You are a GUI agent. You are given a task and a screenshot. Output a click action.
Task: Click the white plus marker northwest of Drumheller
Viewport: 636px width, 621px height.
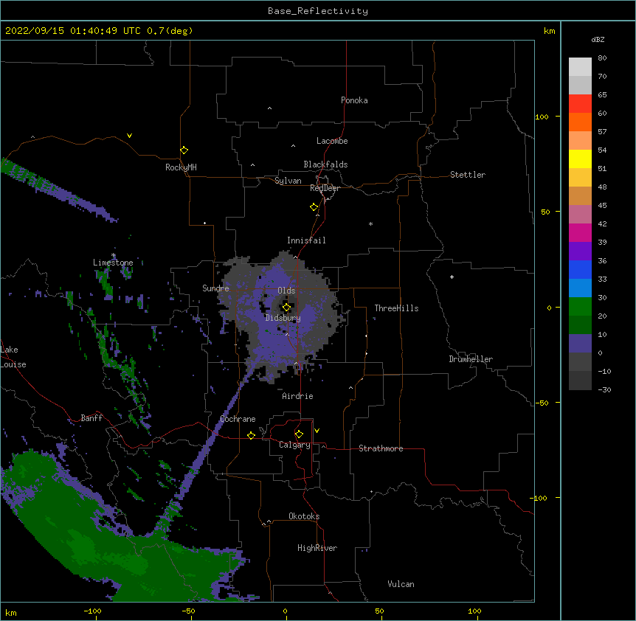tap(452, 277)
